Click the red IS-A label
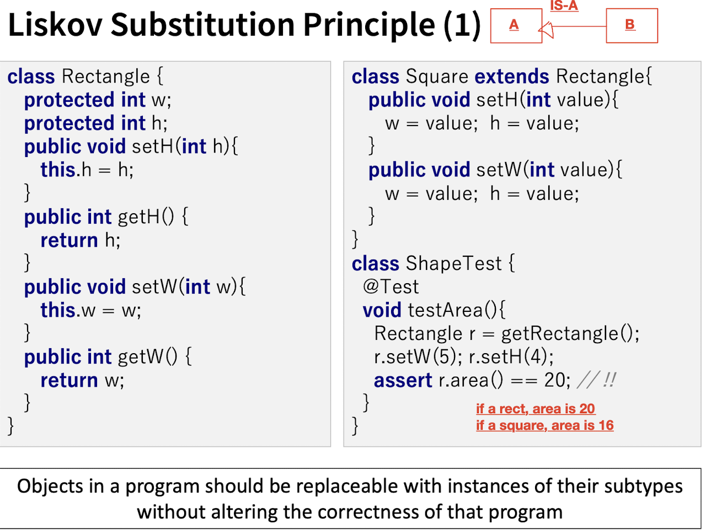 pos(564,6)
